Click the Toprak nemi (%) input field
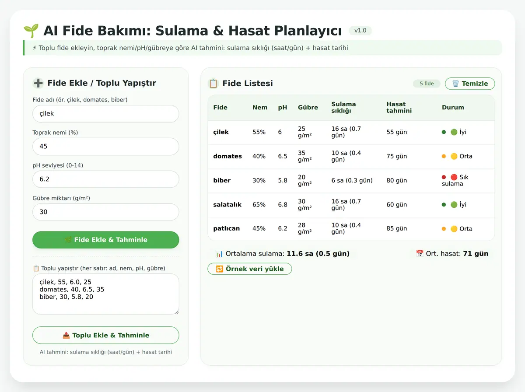 [x=106, y=147]
